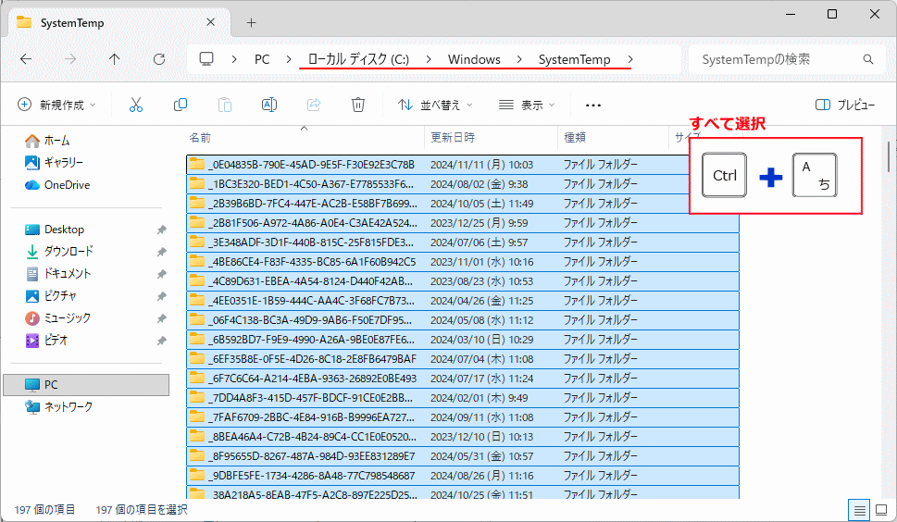
Task: Click the folder icon of _2B39B6BD-7FC4 row
Action: click(x=197, y=203)
